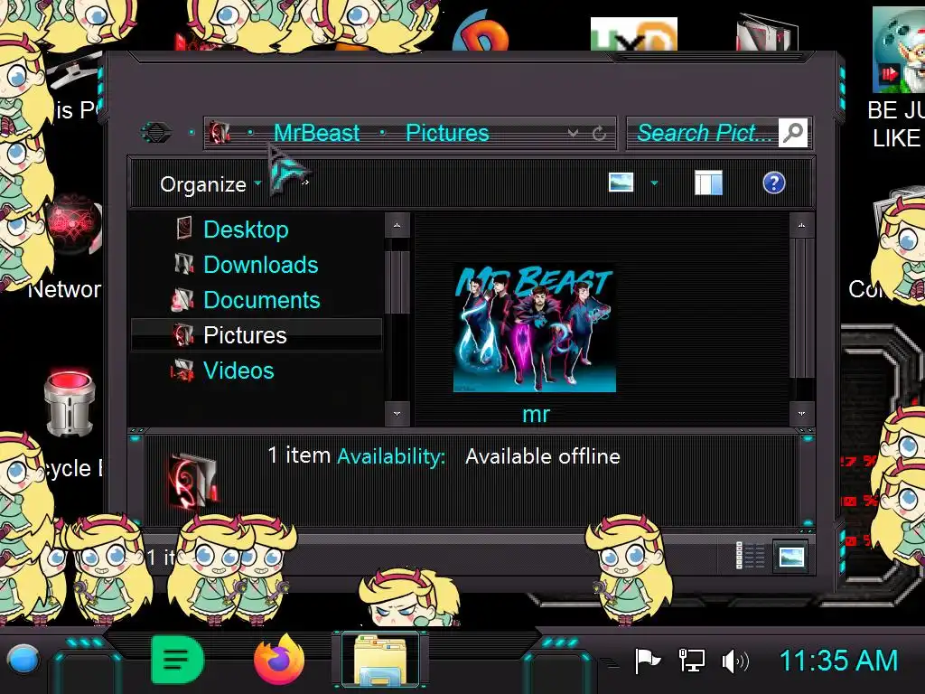Click the 11:35 AM clock
Viewport: 925px width, 694px height.
tap(838, 661)
